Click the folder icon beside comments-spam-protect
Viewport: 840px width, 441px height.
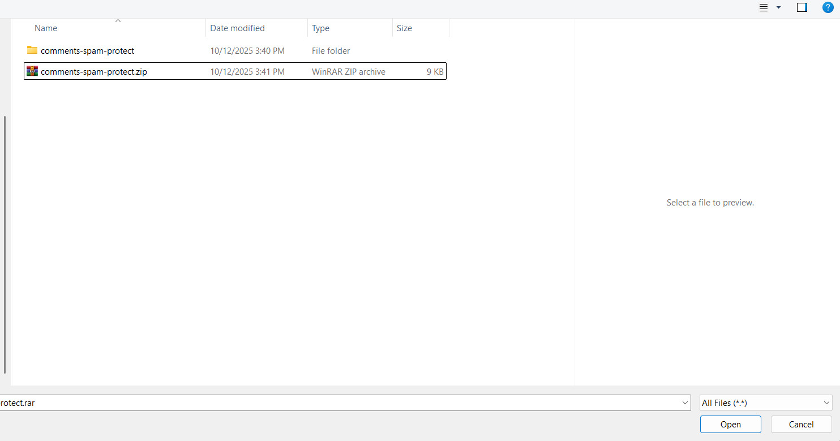click(x=32, y=50)
